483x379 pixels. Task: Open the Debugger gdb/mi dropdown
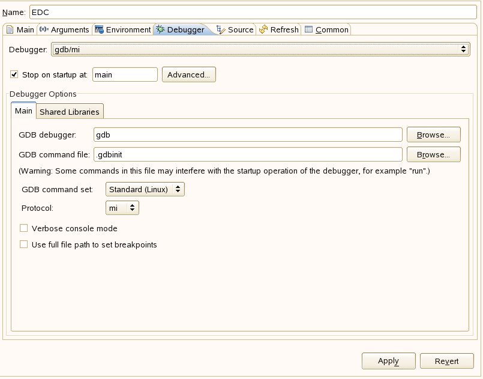pyautogui.click(x=260, y=49)
